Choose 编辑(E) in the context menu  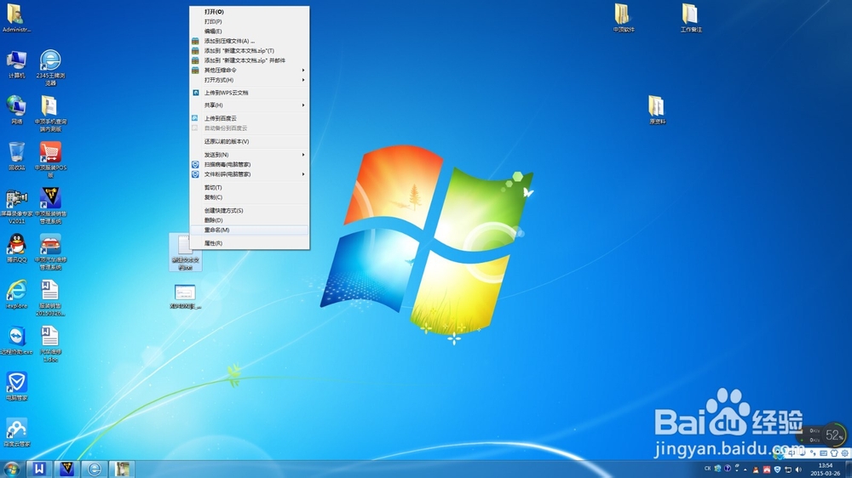click(250, 31)
